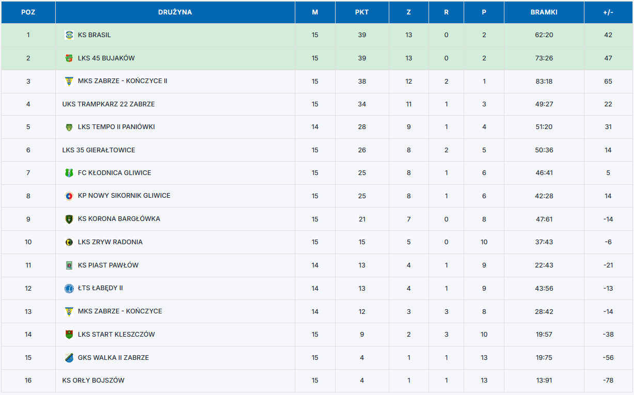Click the POZ column header
This screenshot has width=634, height=395.
pos(28,12)
